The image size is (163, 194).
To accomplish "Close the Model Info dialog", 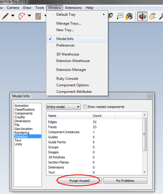I will [x=150, y=96].
